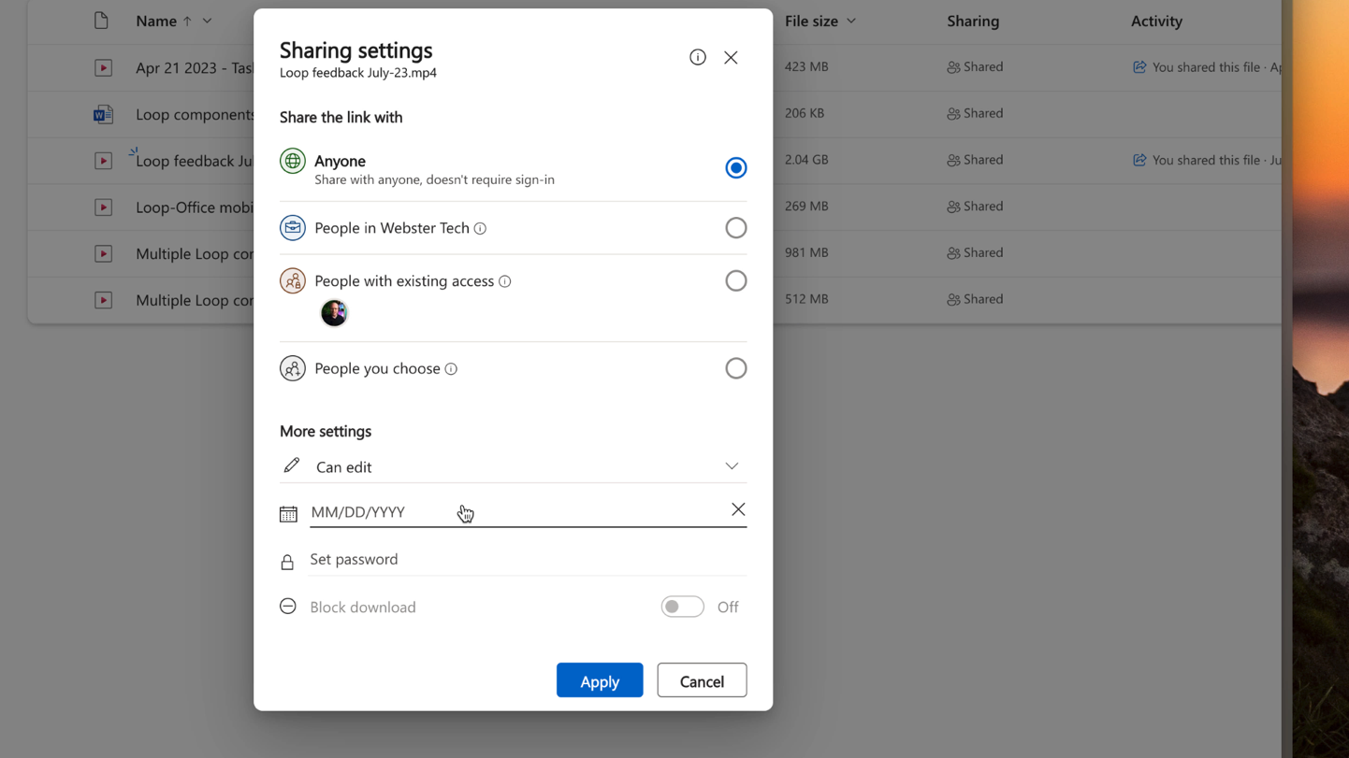Open the Name column sort dropdown
Viewport: 1349px width, 758px height.
(x=206, y=21)
